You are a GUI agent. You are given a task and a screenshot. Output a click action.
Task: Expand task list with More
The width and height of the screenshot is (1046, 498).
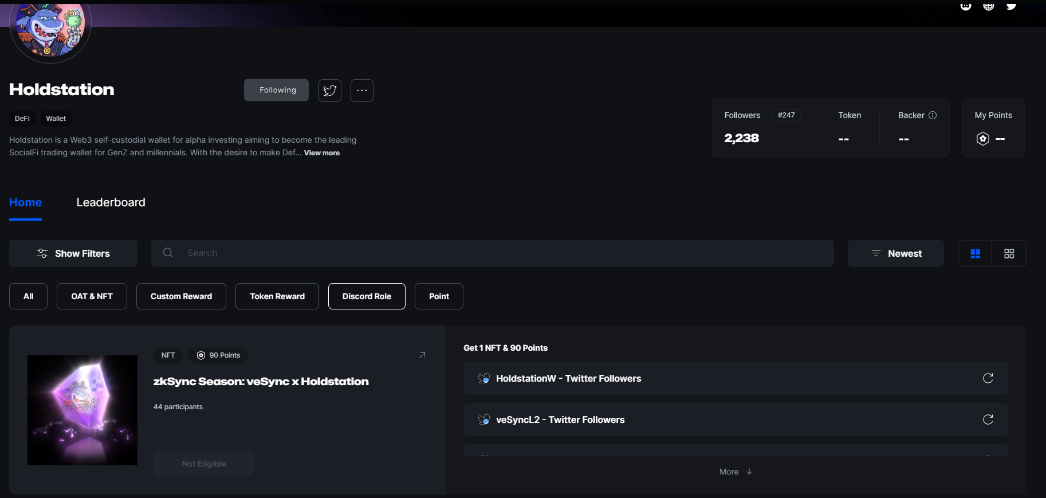(x=736, y=472)
